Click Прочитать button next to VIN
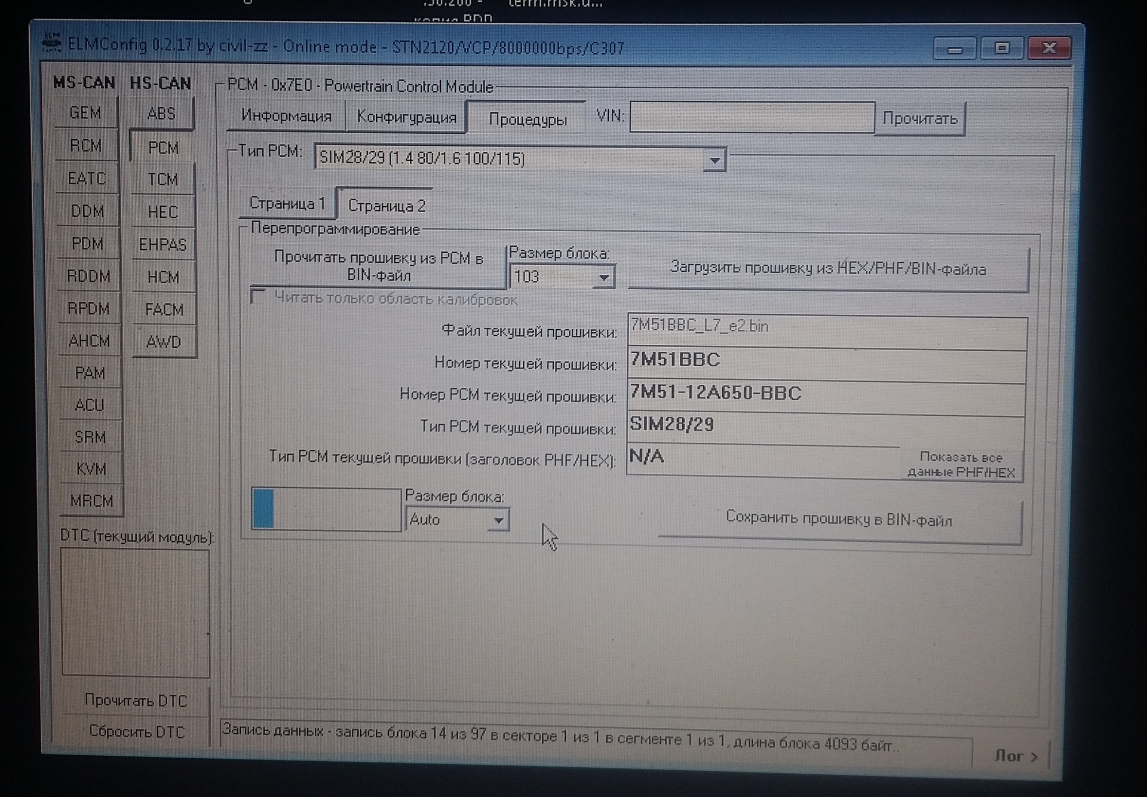The width and height of the screenshot is (1147, 797). pyautogui.click(x=919, y=119)
